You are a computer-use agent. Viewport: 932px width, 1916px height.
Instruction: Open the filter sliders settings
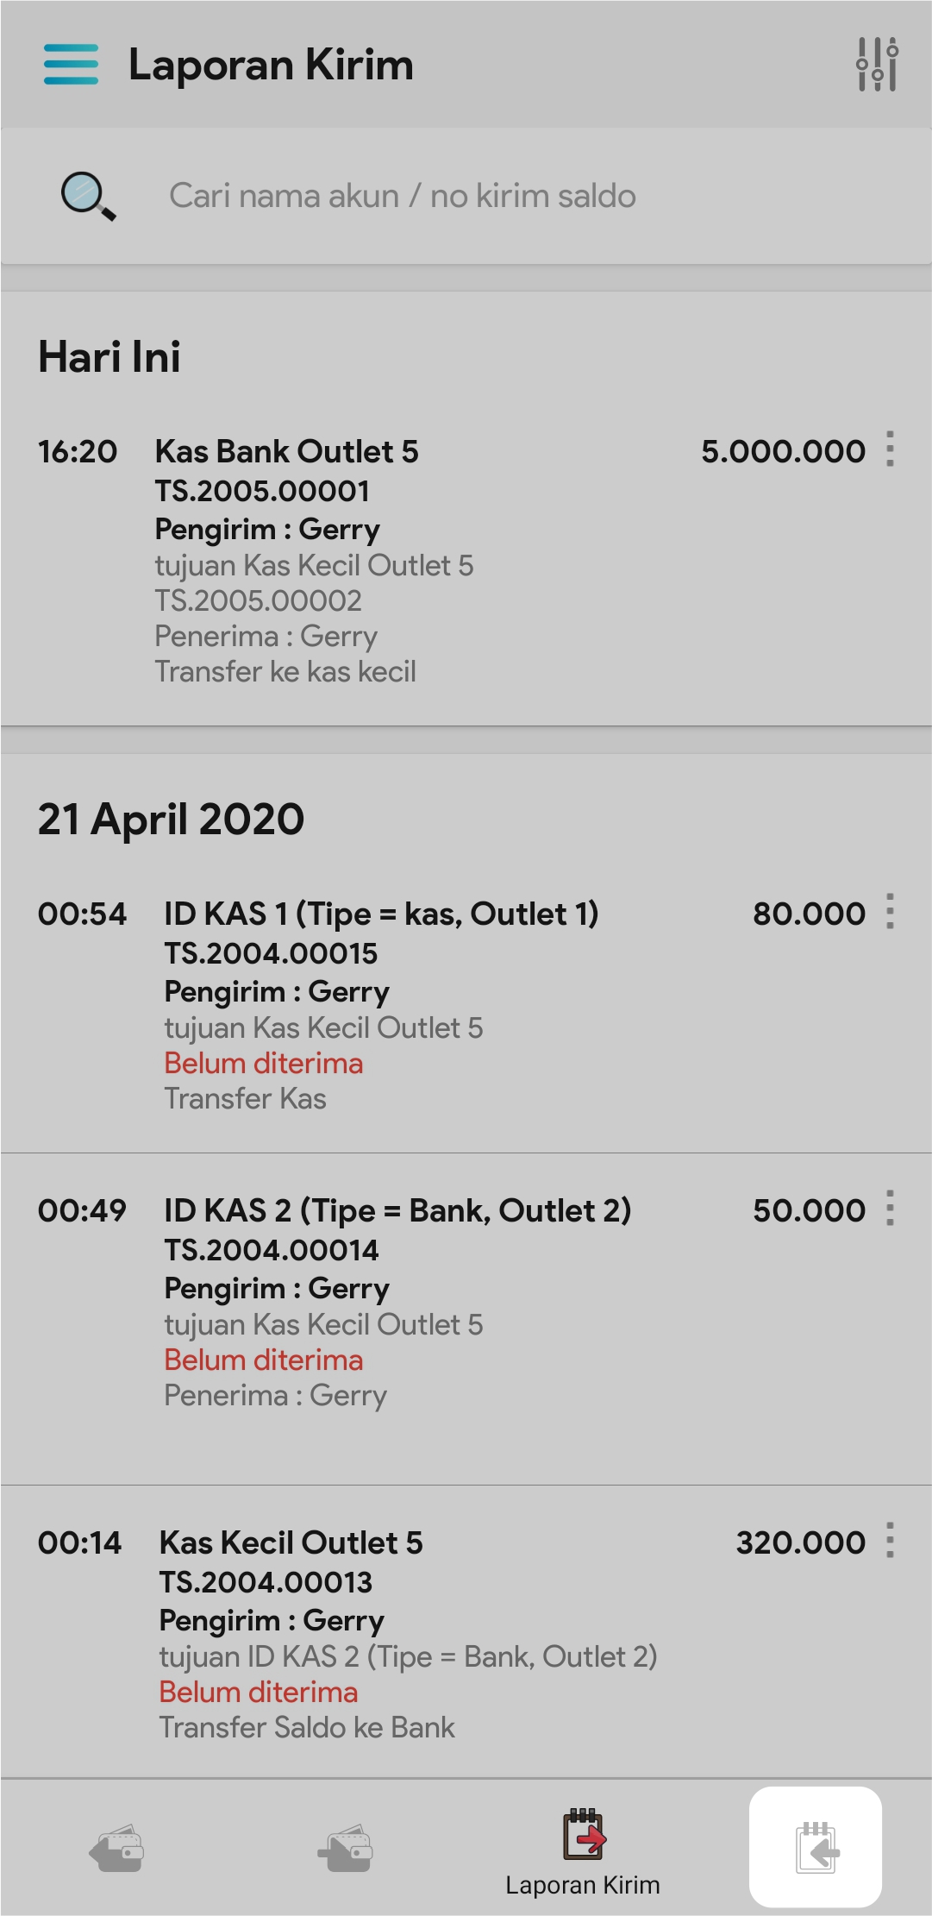tap(877, 65)
